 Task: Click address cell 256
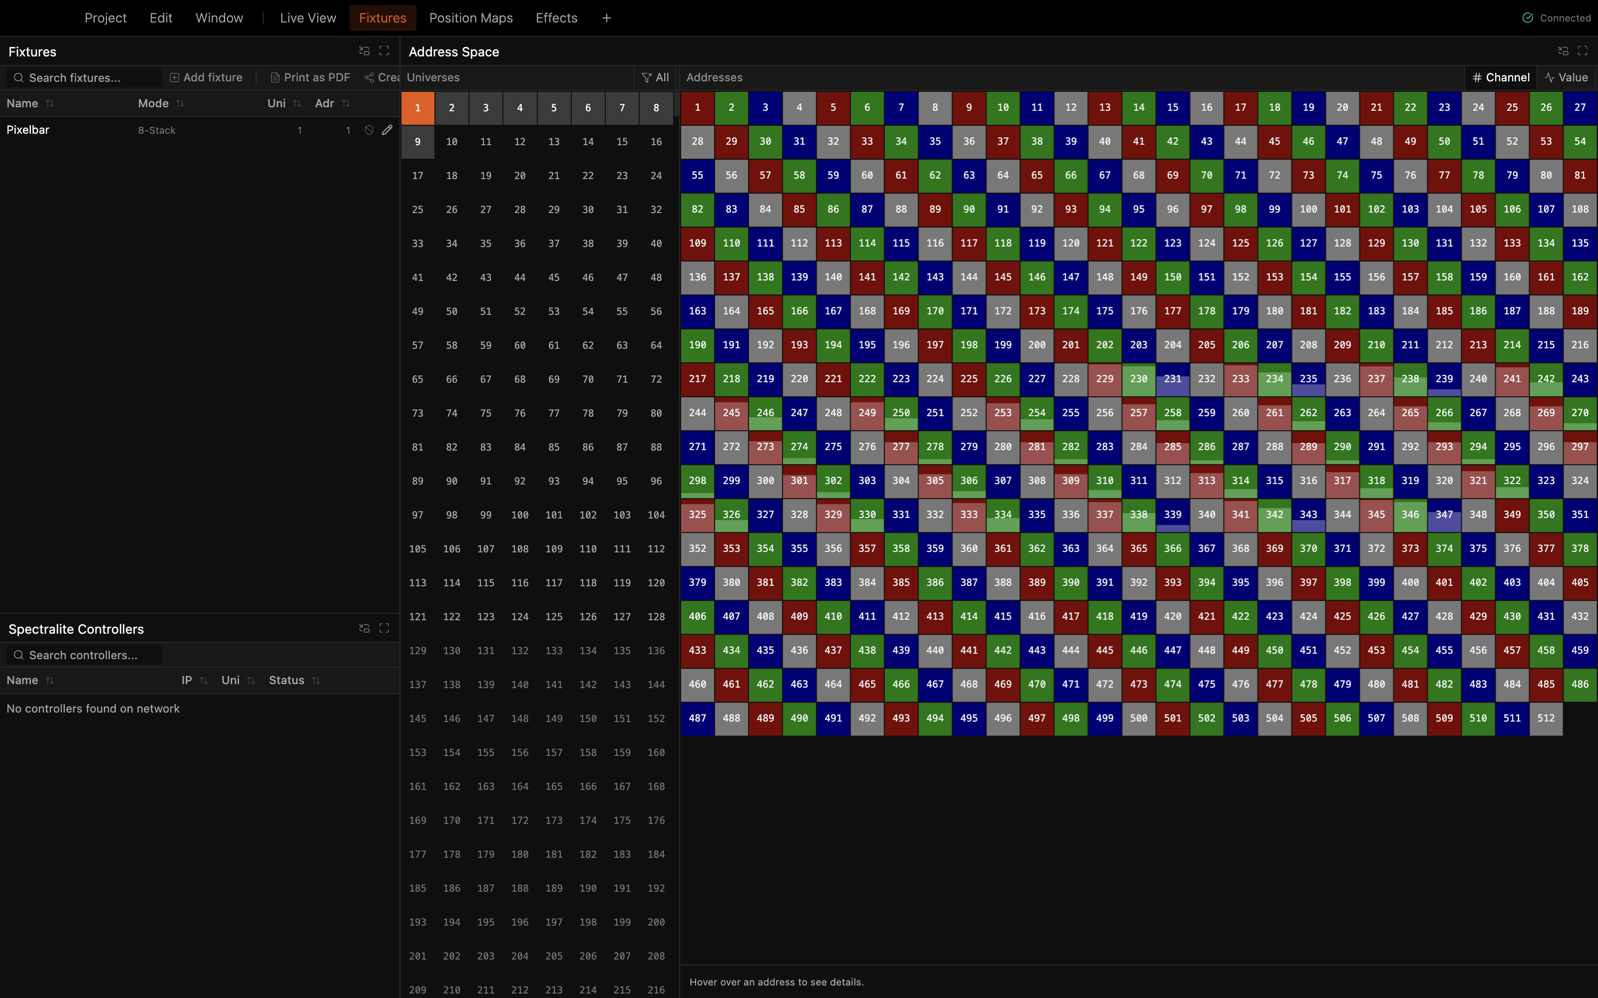(1105, 413)
